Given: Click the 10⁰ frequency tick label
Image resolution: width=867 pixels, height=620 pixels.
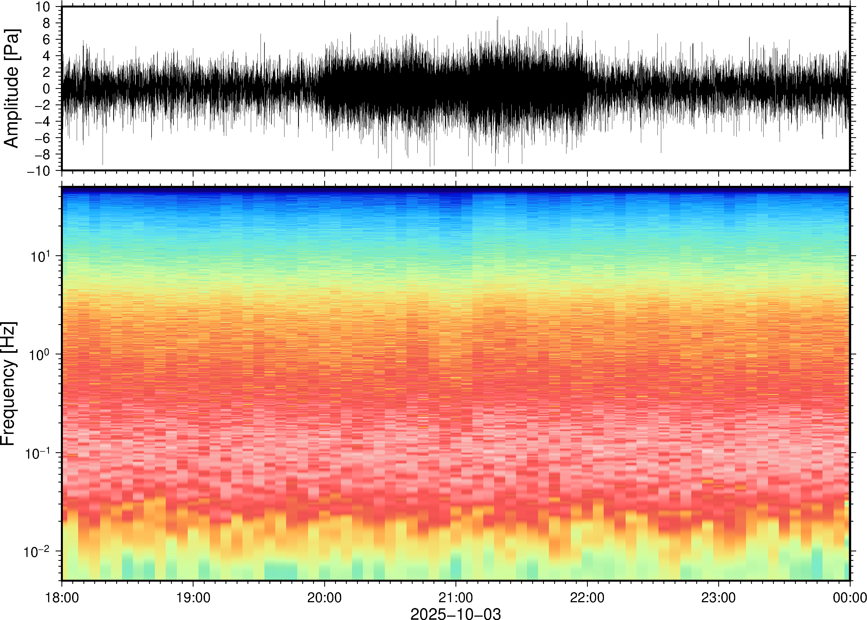Looking at the screenshot, I should click(40, 355).
